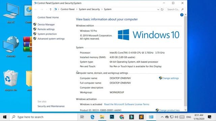Click the network tray icon
Screen dimensions: 216x121
click(172, 117)
